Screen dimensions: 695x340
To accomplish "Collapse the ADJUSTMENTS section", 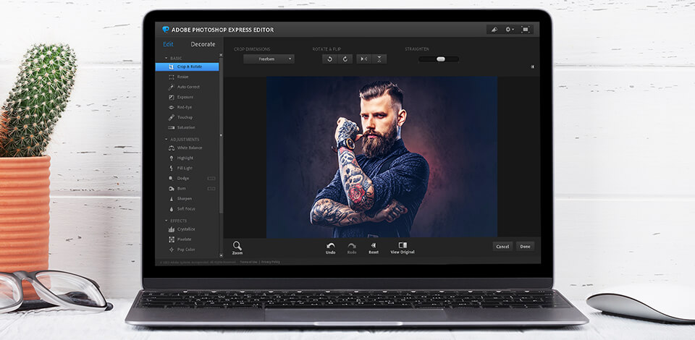I will (x=167, y=140).
